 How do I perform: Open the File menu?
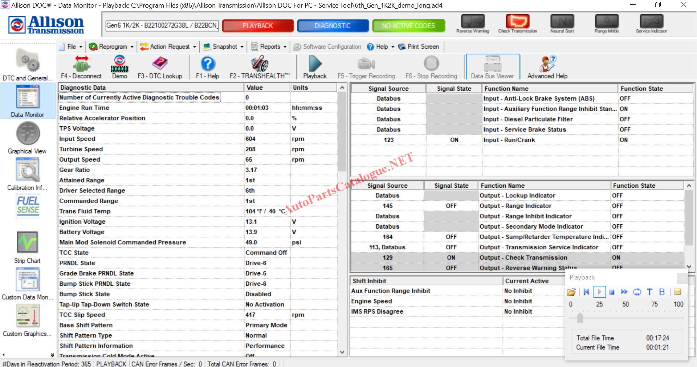pos(72,47)
